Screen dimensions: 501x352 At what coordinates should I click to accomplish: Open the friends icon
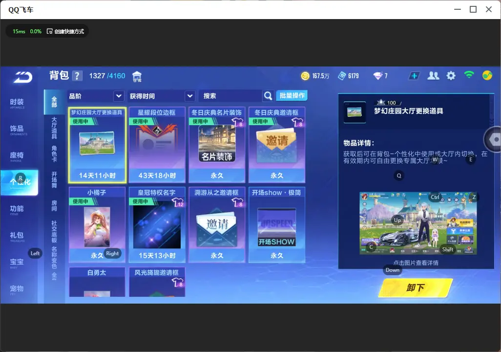tap(433, 76)
